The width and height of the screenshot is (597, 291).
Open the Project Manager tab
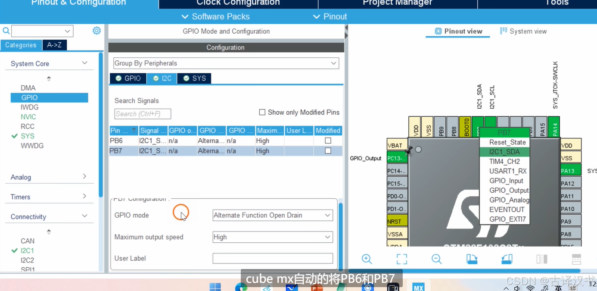[398, 3]
